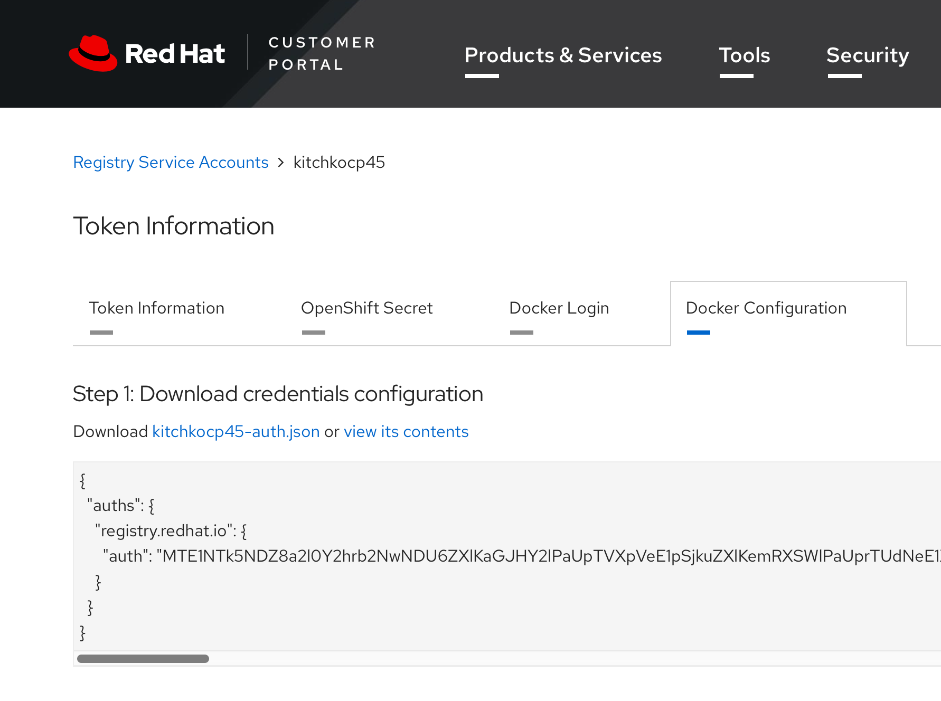
Task: Click the Token Information page heading
Action: (174, 226)
